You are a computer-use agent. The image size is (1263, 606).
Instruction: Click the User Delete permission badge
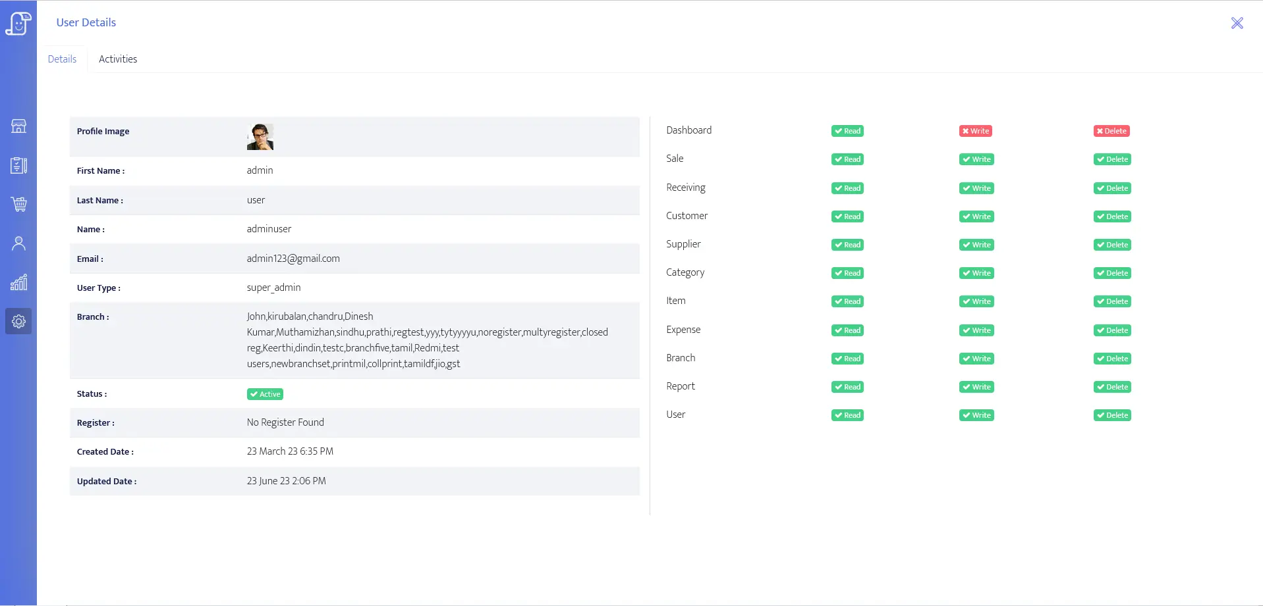point(1112,415)
